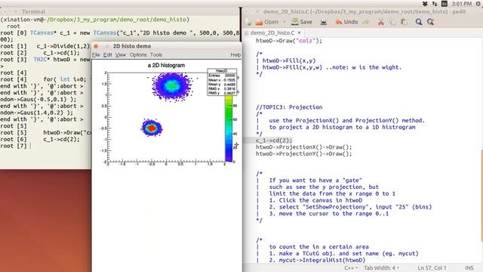Click the htwoD->ProjectionY()->Draw(); line
Image resolution: width=483 pixels, height=272 pixels.
[x=303, y=153]
